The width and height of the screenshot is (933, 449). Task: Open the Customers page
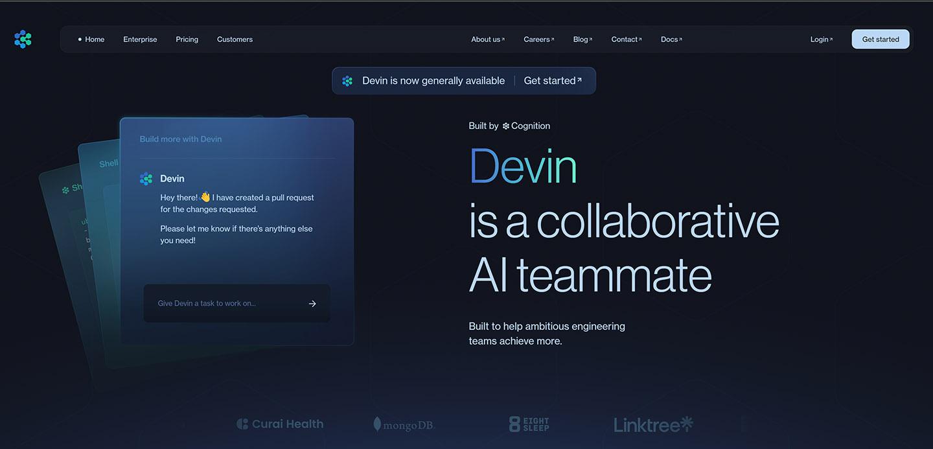click(x=235, y=40)
